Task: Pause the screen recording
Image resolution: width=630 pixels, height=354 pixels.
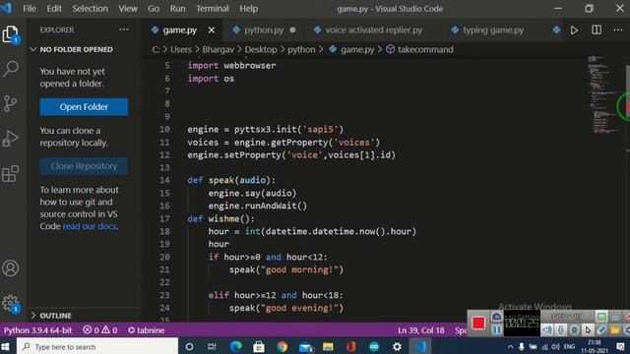Action: click(496, 330)
